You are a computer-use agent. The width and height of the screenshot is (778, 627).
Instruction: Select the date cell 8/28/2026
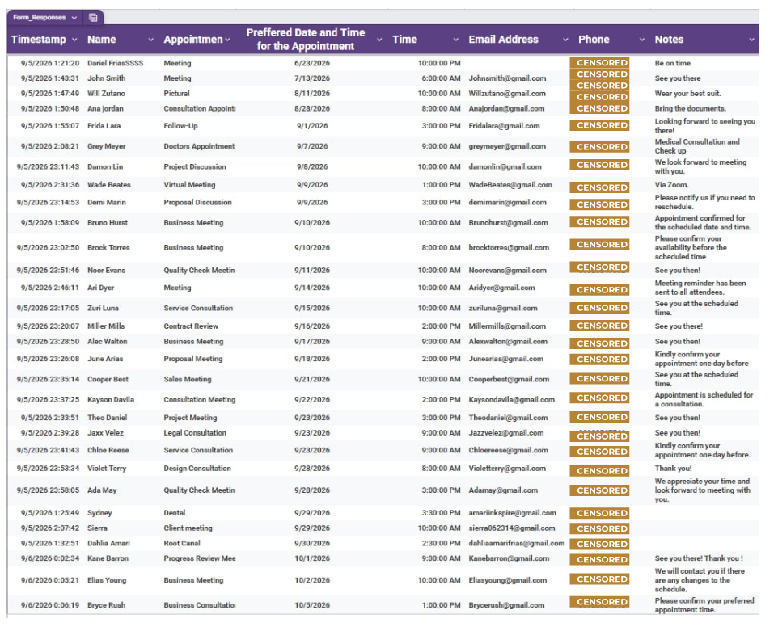coord(312,108)
